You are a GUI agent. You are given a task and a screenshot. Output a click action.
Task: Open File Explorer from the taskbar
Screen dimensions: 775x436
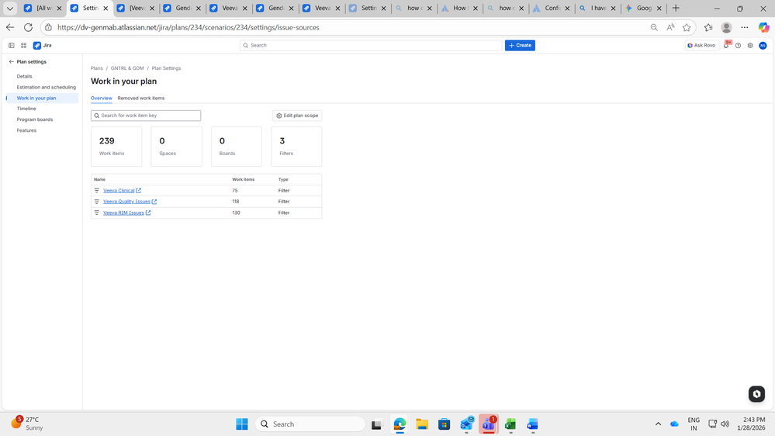click(421, 424)
